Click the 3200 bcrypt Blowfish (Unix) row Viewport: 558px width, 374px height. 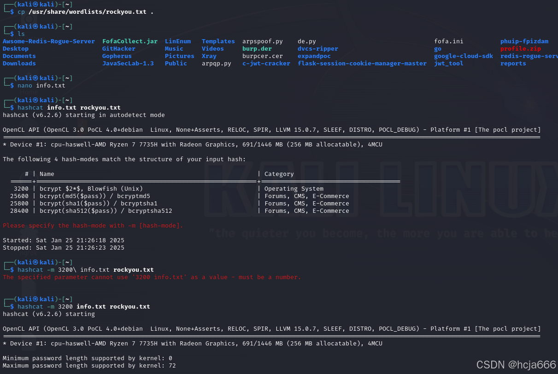(169, 189)
